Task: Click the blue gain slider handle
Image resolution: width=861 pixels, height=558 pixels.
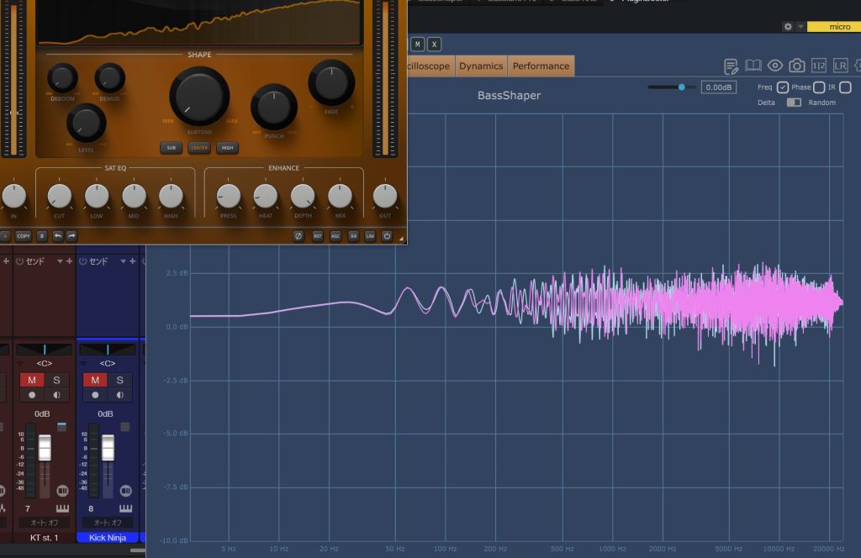Action: click(x=682, y=87)
